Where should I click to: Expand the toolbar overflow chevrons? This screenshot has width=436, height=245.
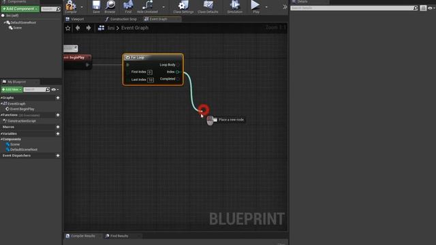coord(285,7)
